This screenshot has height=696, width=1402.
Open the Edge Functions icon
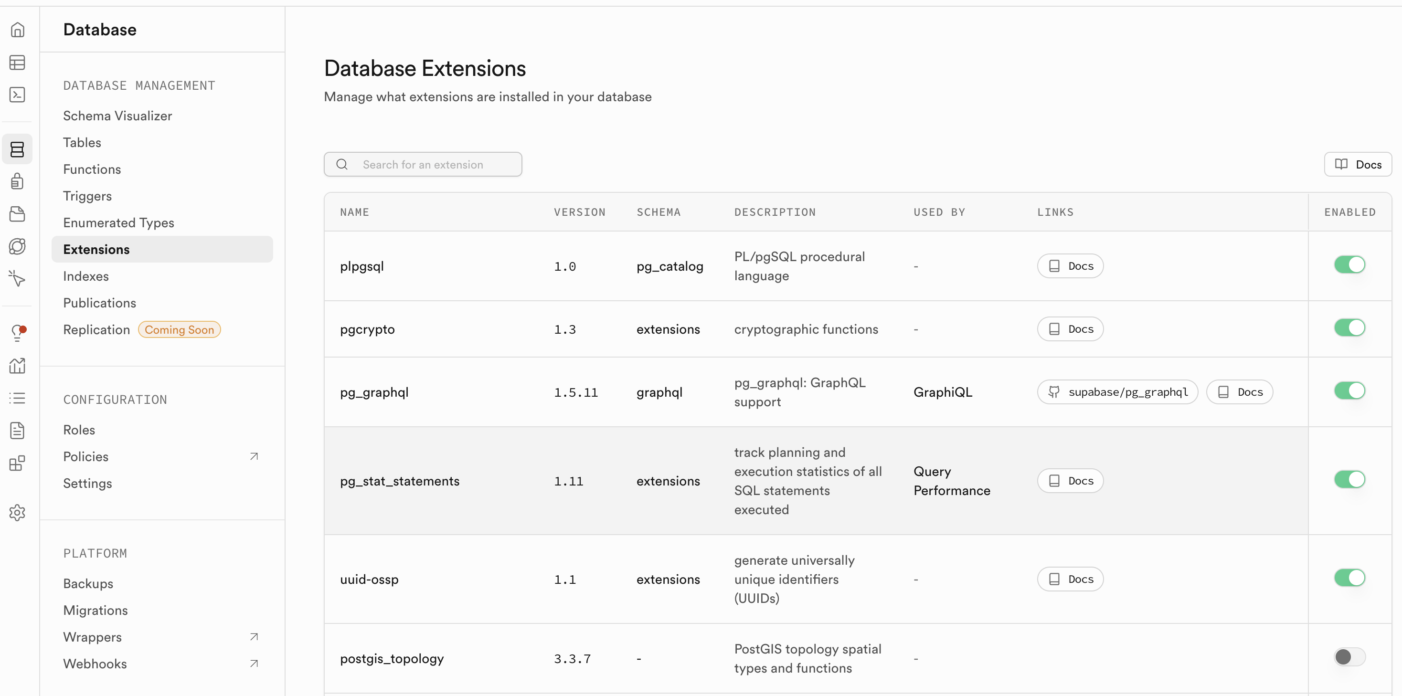point(17,246)
